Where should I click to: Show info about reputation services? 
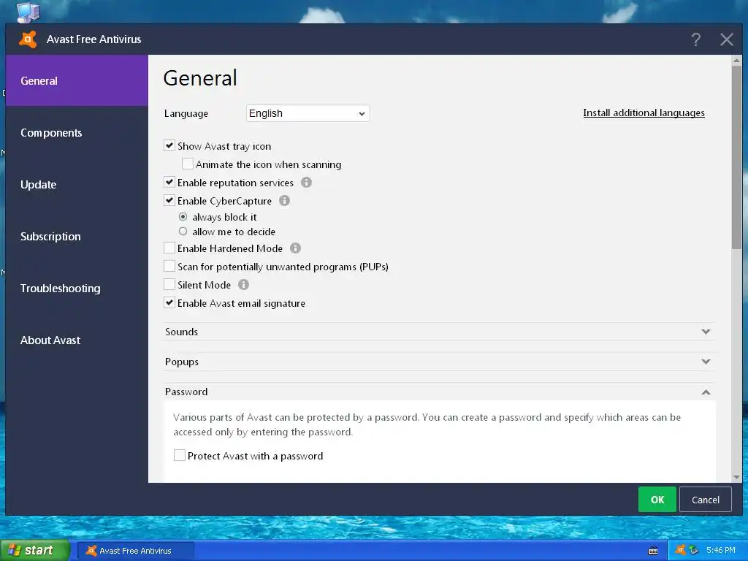[x=306, y=182]
